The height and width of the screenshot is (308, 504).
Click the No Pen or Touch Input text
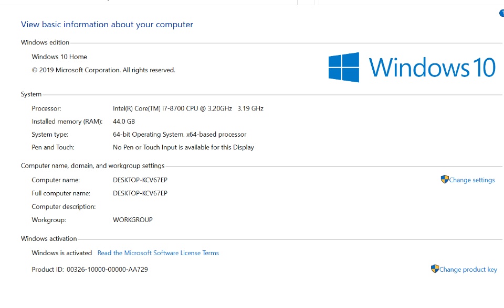183,147
